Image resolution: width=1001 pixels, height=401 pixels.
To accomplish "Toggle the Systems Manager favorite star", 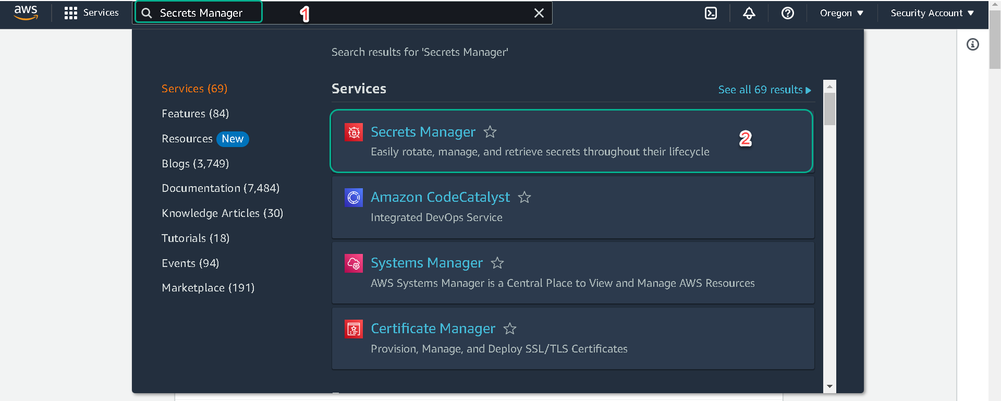I will pos(497,263).
